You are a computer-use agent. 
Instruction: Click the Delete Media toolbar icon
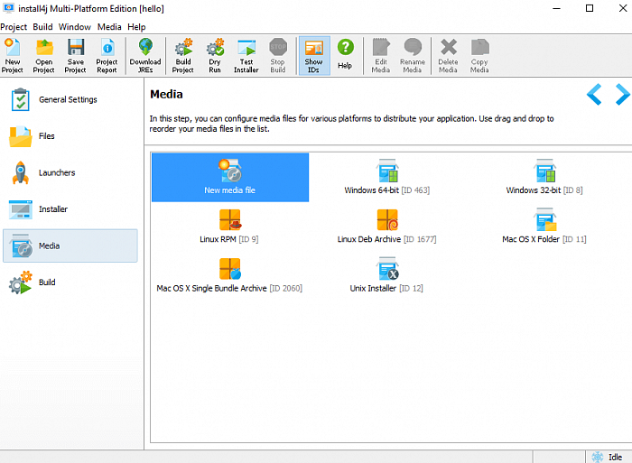click(x=448, y=56)
